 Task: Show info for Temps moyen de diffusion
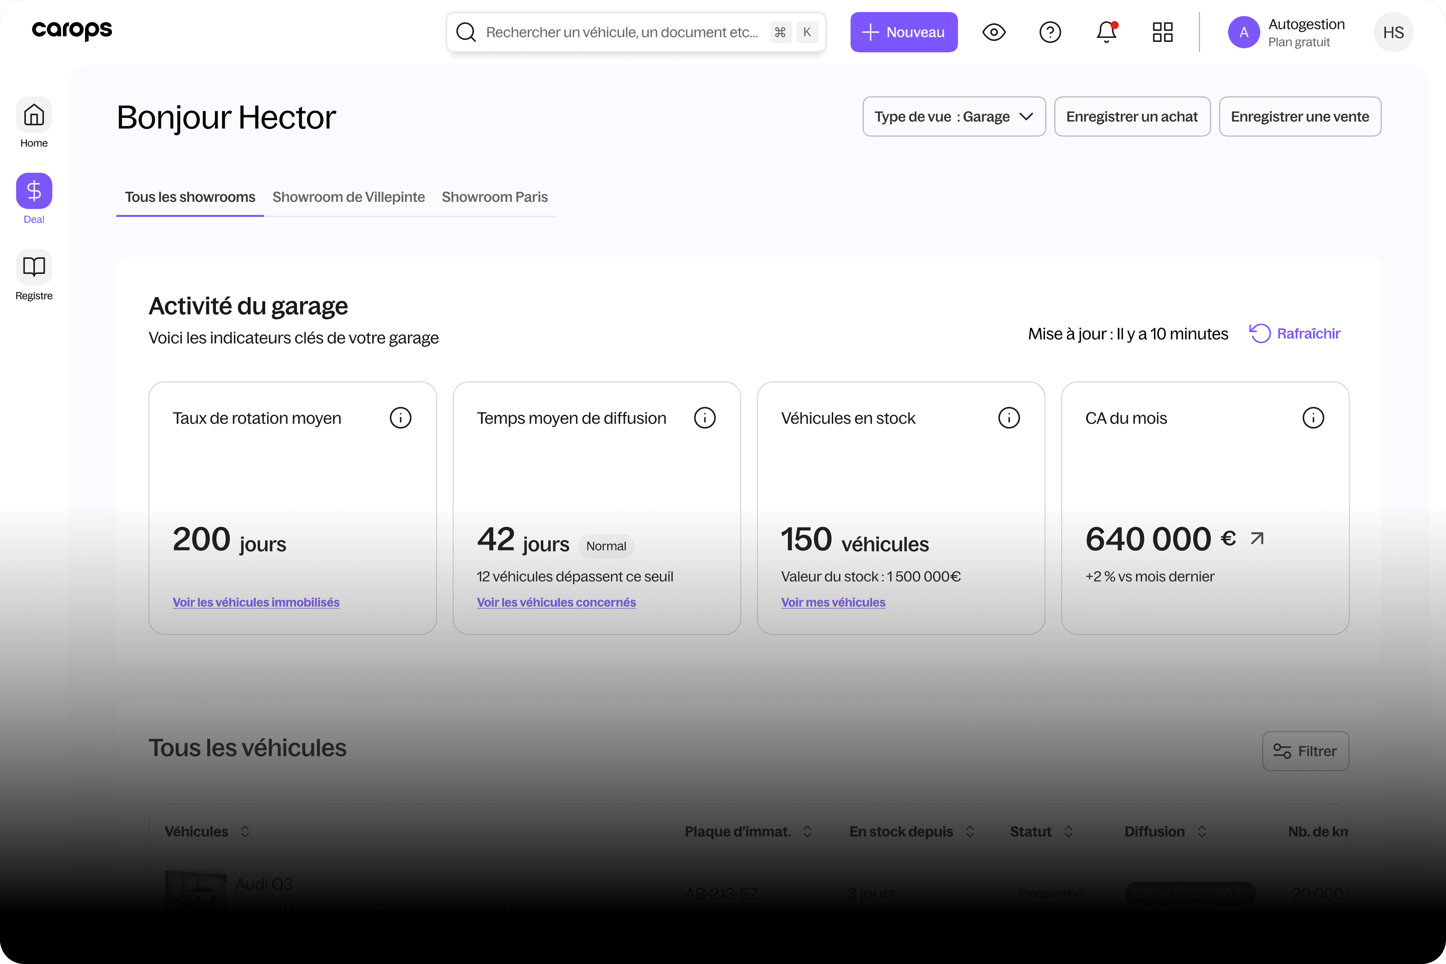705,418
